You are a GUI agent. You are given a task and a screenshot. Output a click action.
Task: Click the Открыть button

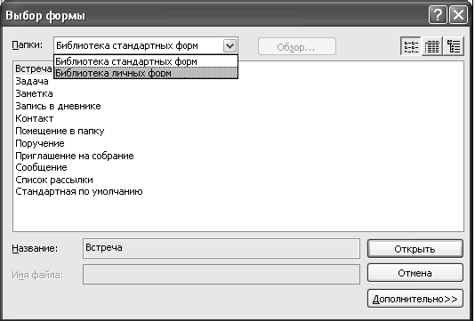tap(415, 249)
